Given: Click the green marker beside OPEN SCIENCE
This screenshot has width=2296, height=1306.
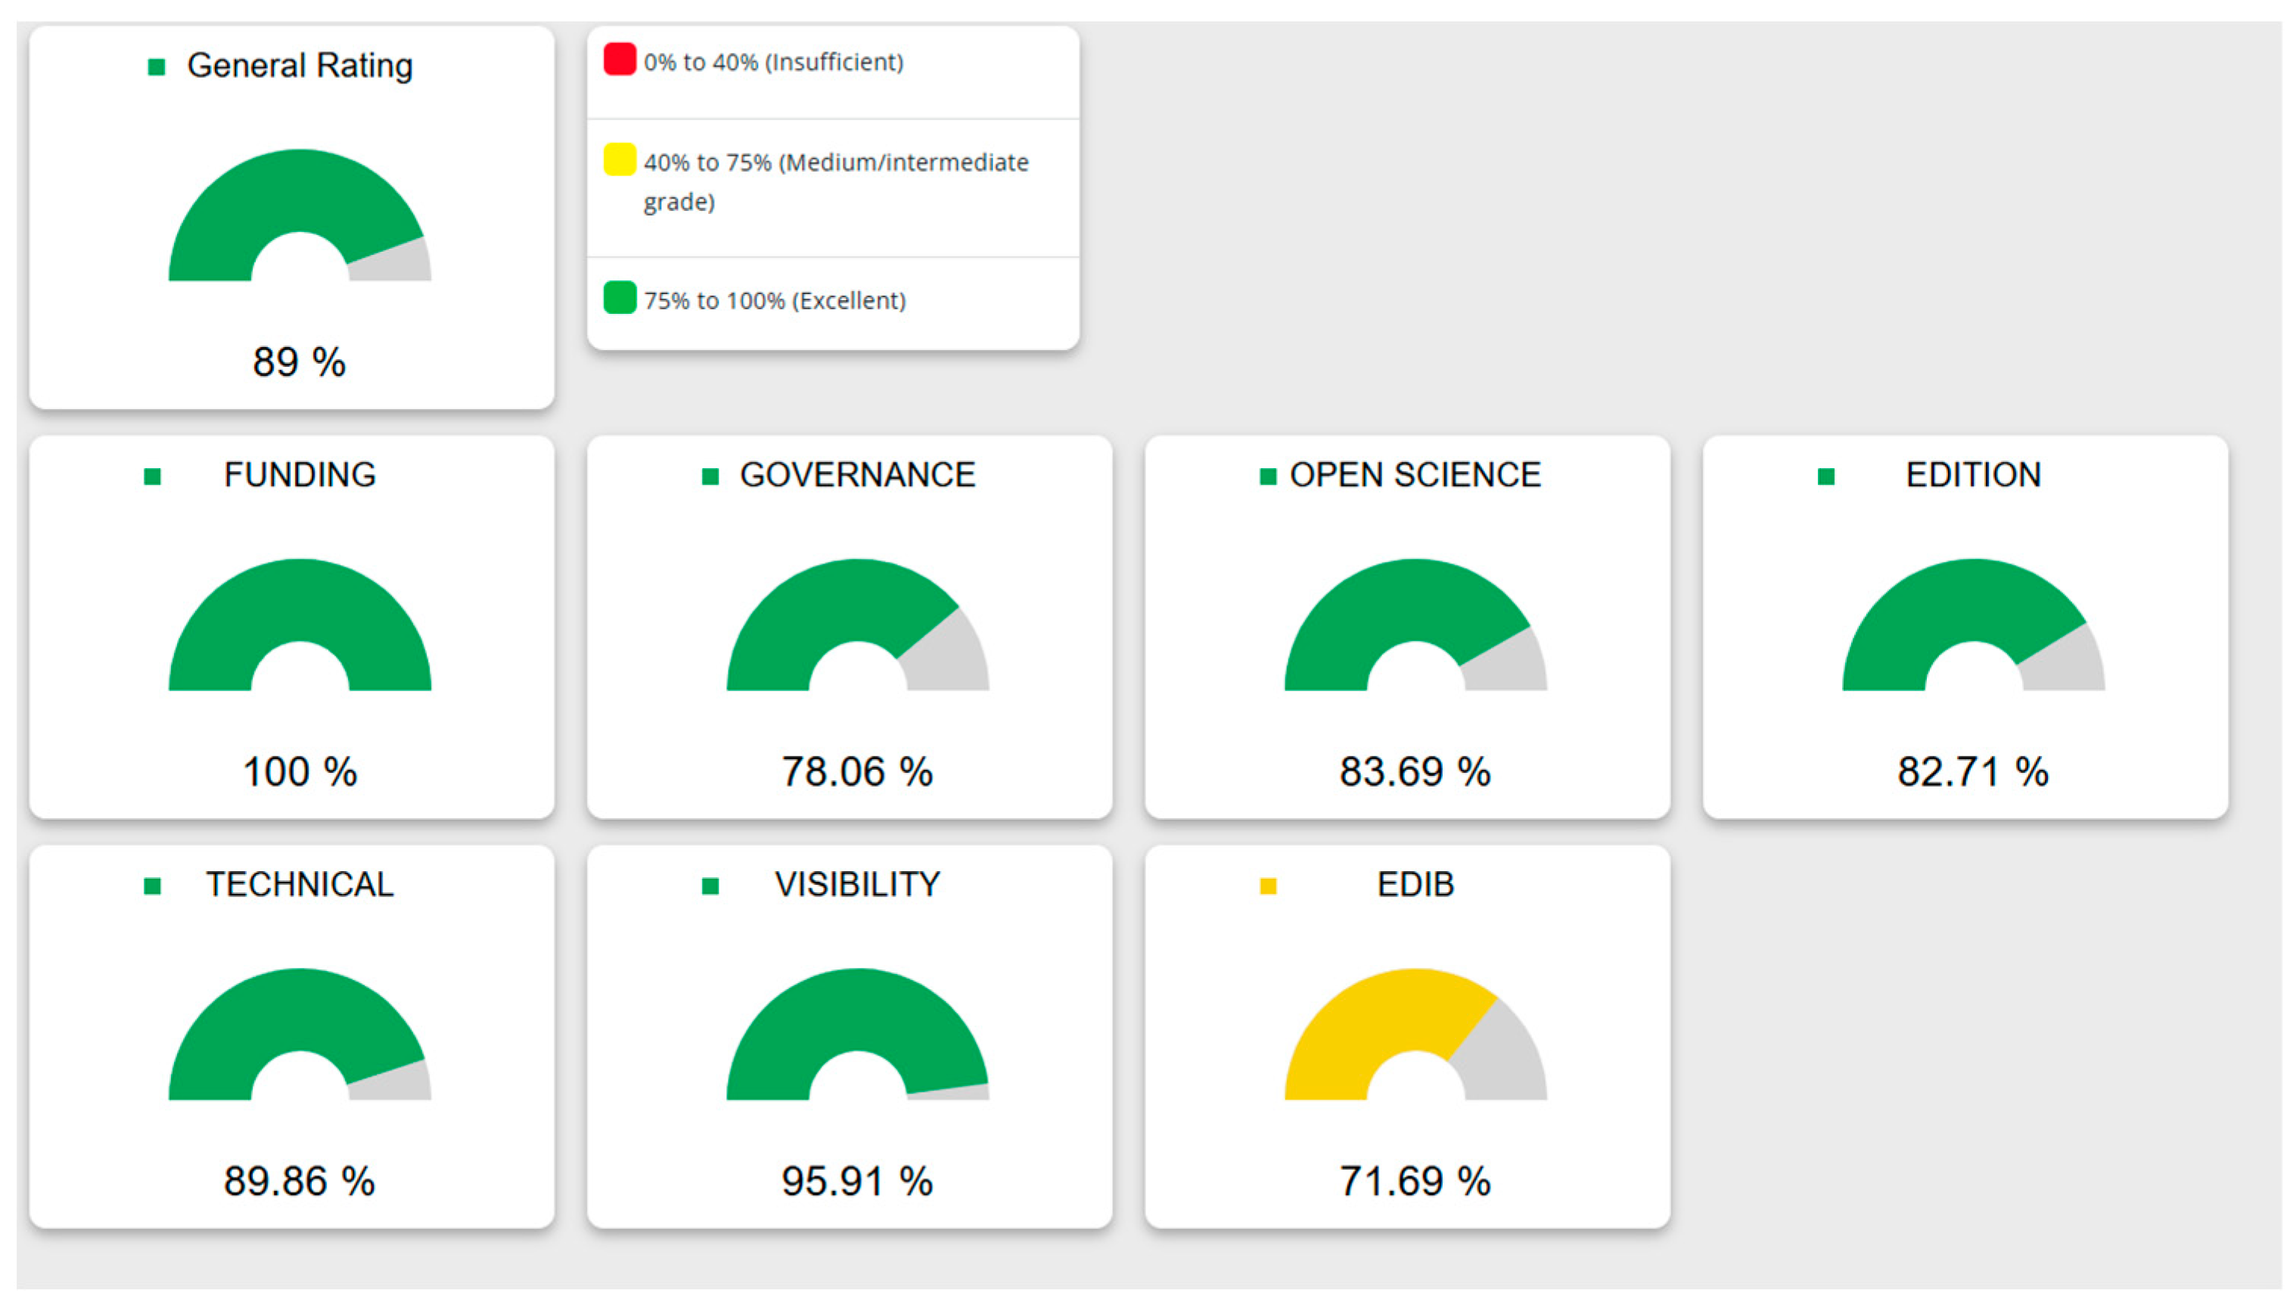Looking at the screenshot, I should click(1268, 476).
